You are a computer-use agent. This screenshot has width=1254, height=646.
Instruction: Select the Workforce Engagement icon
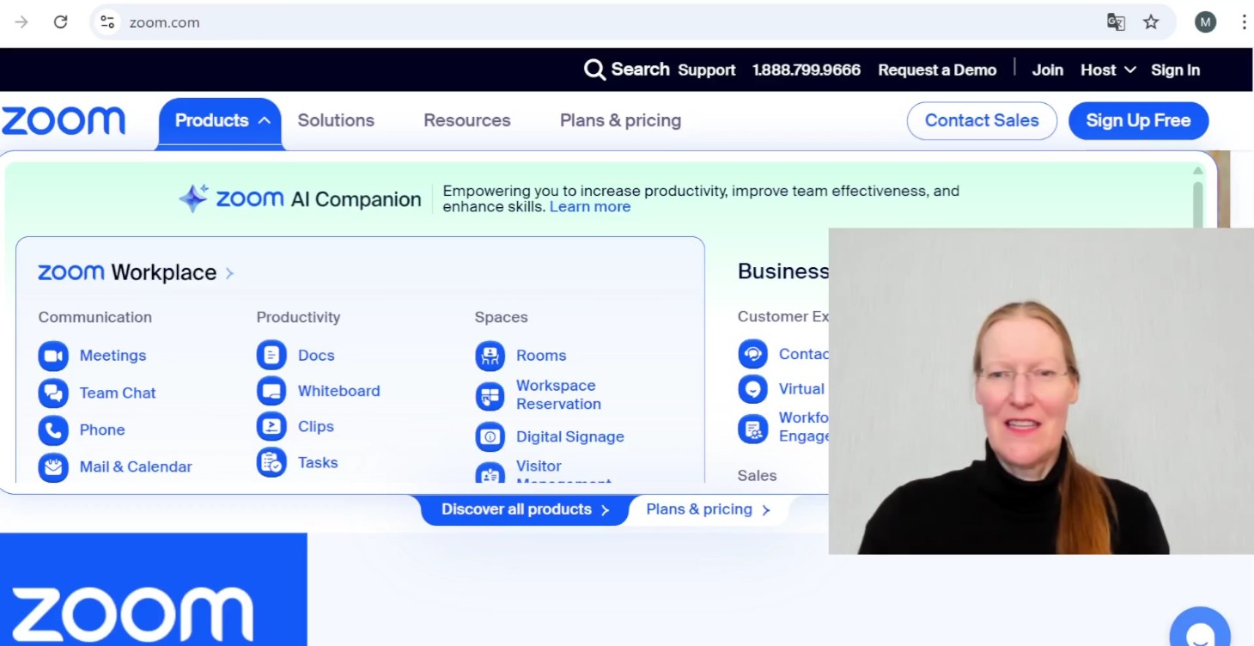(753, 428)
